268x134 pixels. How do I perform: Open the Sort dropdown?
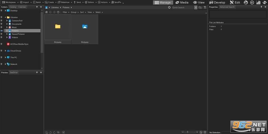(x=83, y=12)
